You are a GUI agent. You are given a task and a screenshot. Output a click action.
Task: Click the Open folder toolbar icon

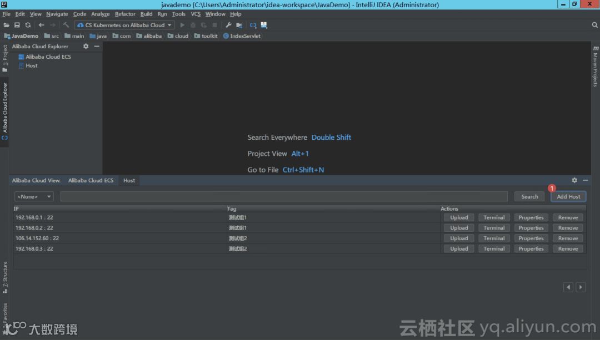tap(6, 25)
